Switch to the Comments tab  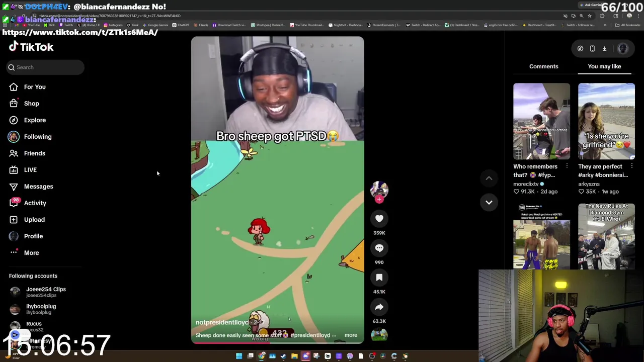543,66
